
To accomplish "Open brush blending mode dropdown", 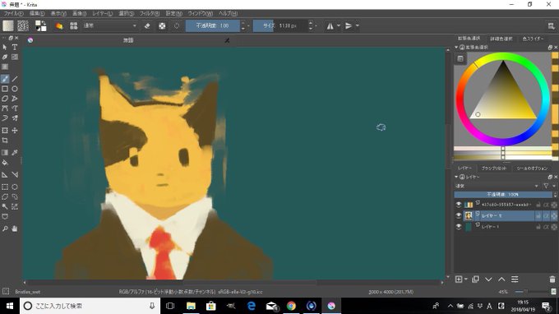I will click(x=110, y=25).
